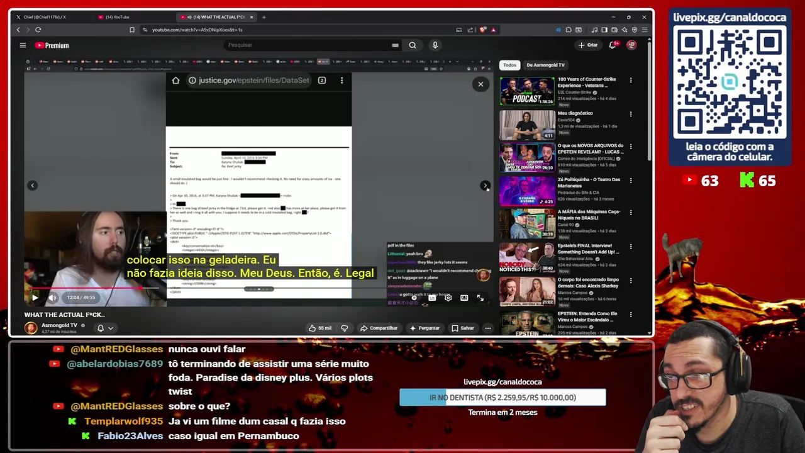
Task: Go to next image right arrow in video
Action: (485, 185)
